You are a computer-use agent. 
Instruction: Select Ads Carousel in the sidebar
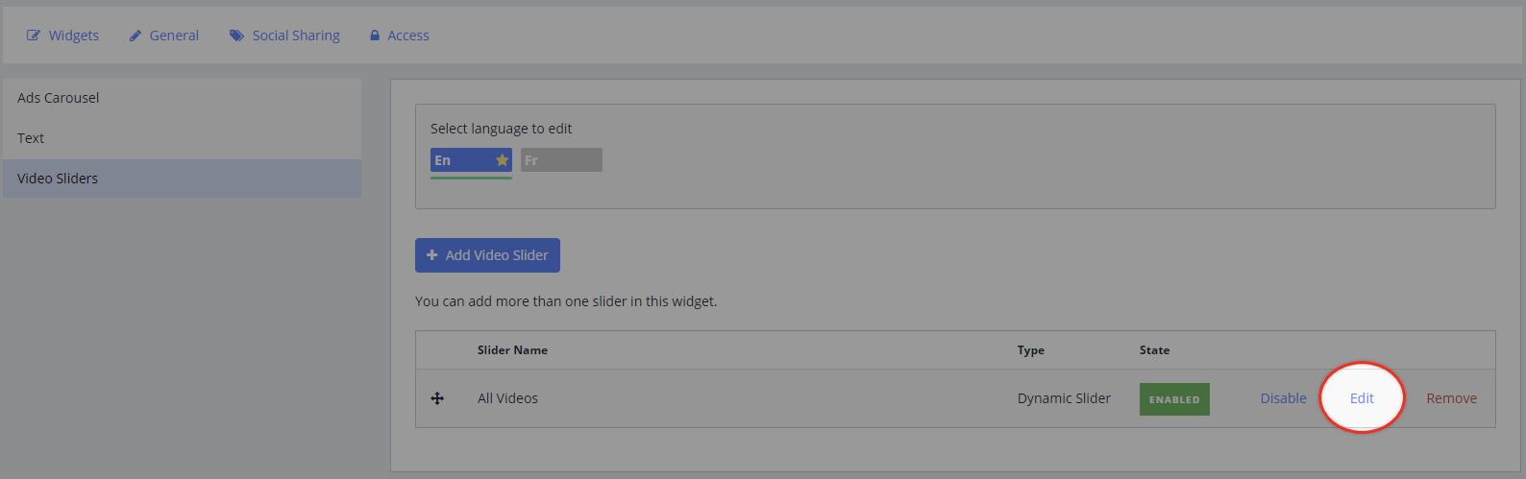coord(183,98)
